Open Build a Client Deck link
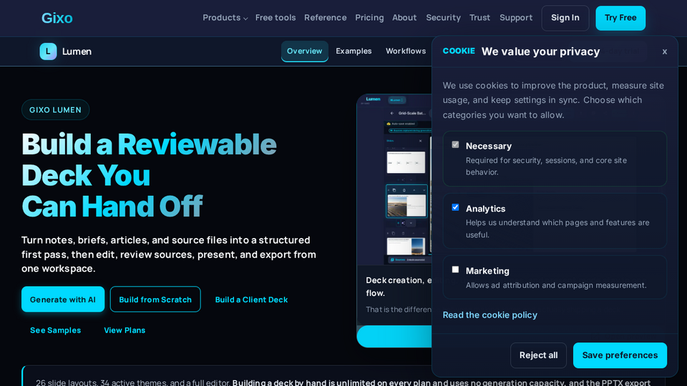 pos(251,300)
